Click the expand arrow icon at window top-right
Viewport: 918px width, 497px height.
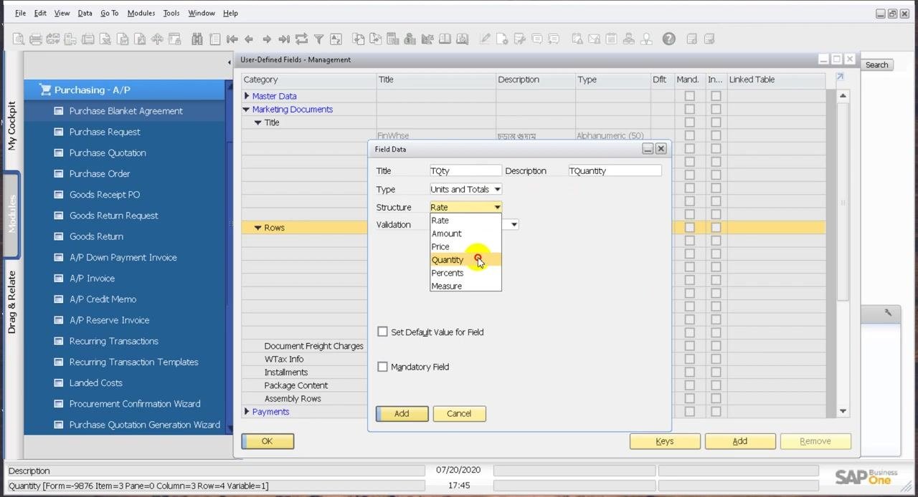(840, 77)
